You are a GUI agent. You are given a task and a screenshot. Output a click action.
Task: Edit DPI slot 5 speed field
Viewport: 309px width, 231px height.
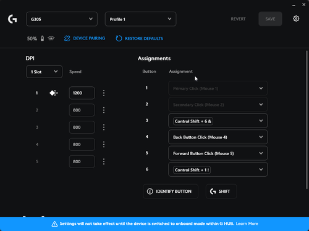click(x=82, y=161)
